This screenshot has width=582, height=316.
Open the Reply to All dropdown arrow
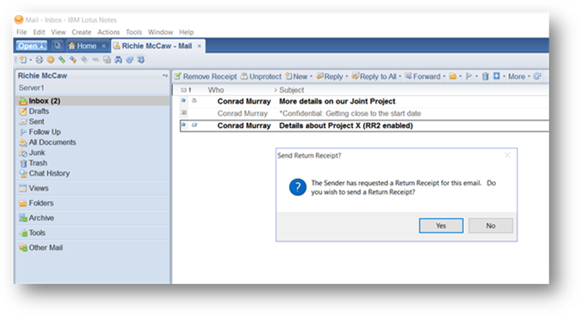point(400,76)
